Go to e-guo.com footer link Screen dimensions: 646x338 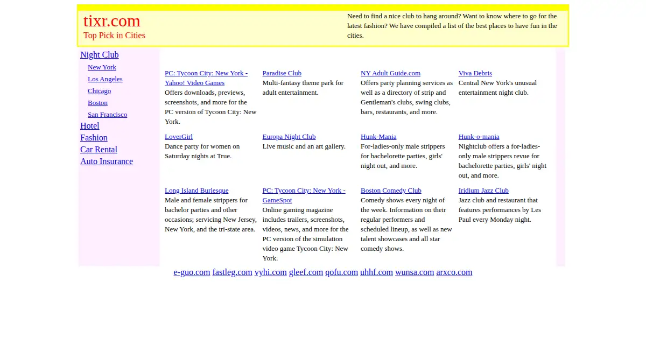click(192, 272)
